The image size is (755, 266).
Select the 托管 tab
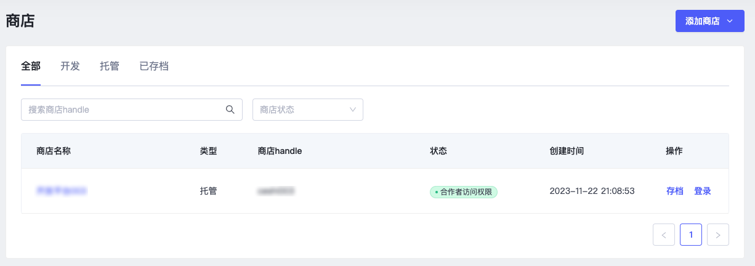[x=110, y=66]
